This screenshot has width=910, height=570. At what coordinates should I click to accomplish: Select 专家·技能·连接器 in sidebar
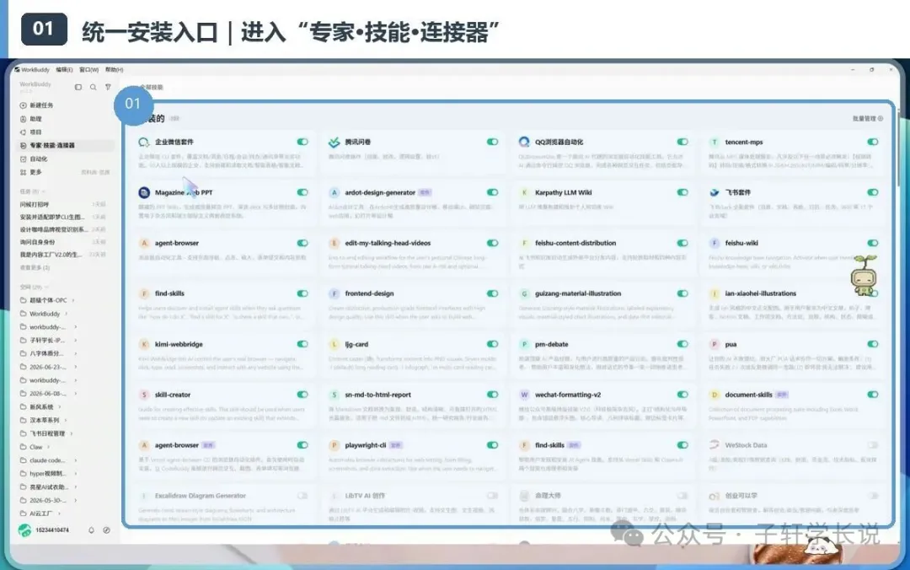coord(65,145)
